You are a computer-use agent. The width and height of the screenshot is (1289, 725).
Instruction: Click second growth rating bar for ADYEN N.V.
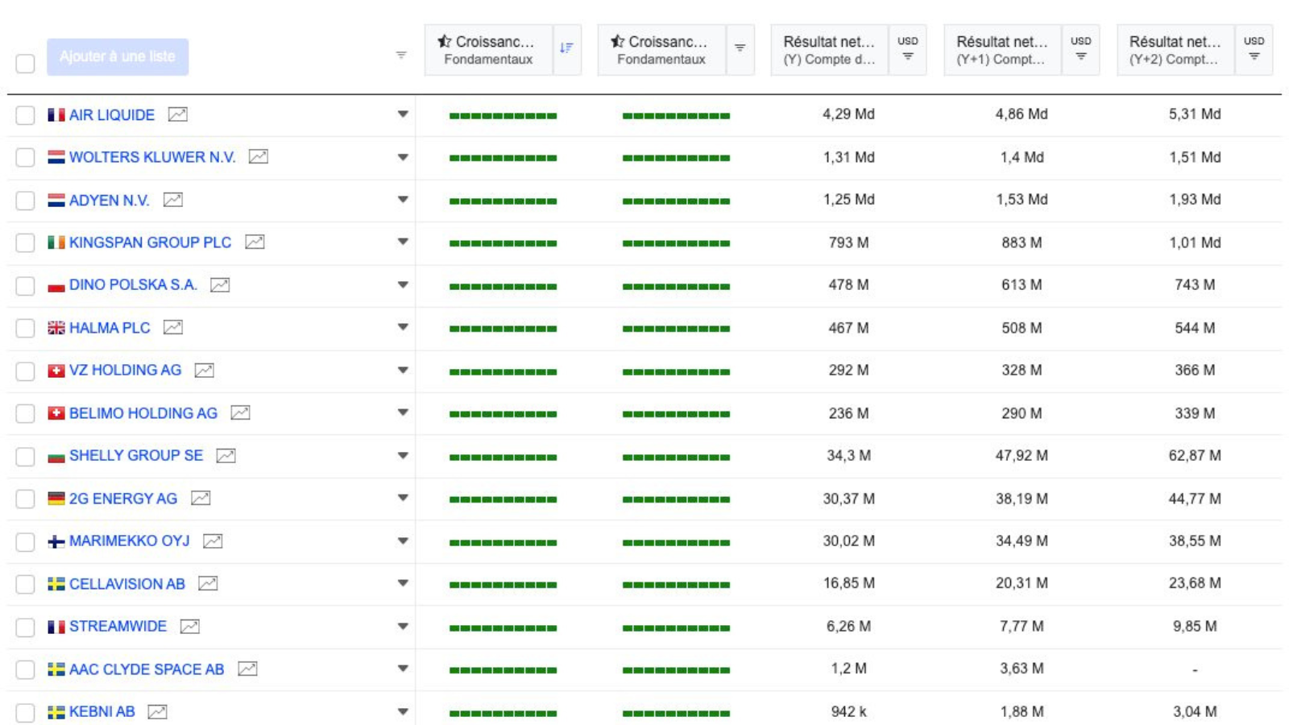[676, 201]
